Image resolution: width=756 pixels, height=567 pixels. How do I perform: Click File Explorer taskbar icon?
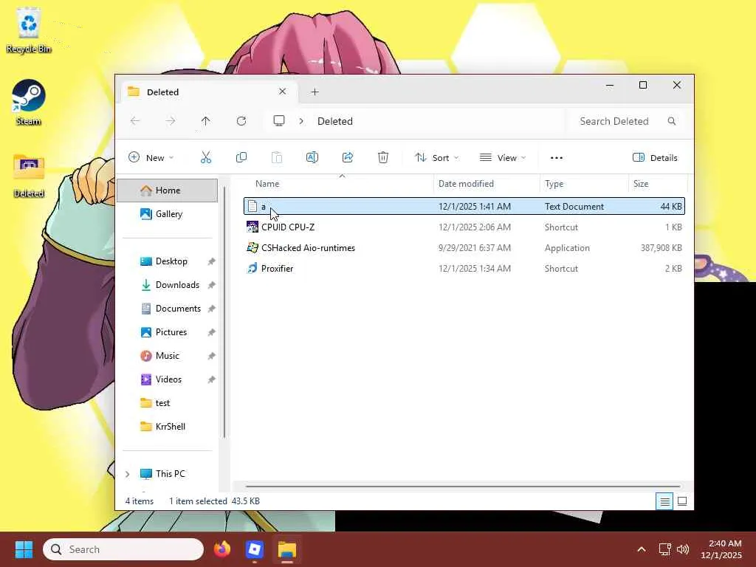[x=287, y=549]
